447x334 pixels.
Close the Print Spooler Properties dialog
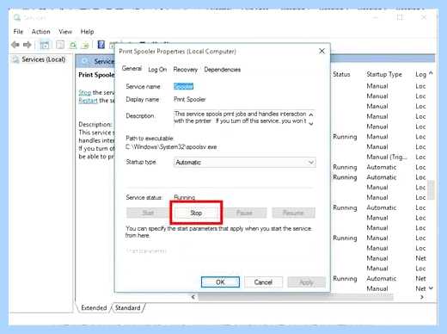click(321, 51)
